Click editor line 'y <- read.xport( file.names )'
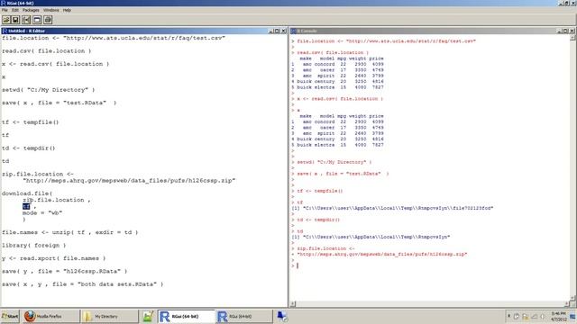 [x=54, y=258]
